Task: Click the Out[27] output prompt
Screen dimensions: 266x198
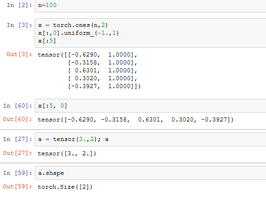Action: click(x=17, y=153)
